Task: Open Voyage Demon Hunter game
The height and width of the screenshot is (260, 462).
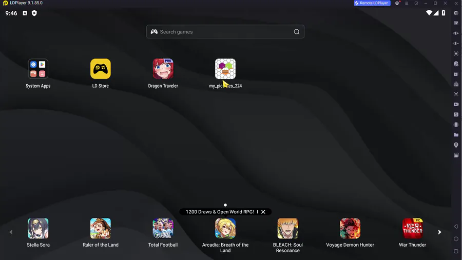Action: [350, 228]
